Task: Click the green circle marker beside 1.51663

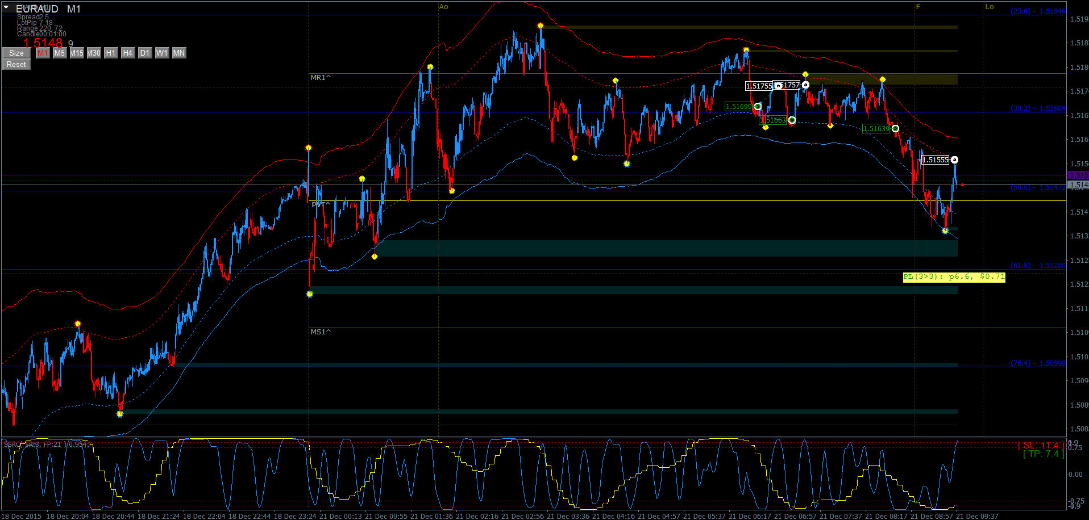Action: click(792, 120)
